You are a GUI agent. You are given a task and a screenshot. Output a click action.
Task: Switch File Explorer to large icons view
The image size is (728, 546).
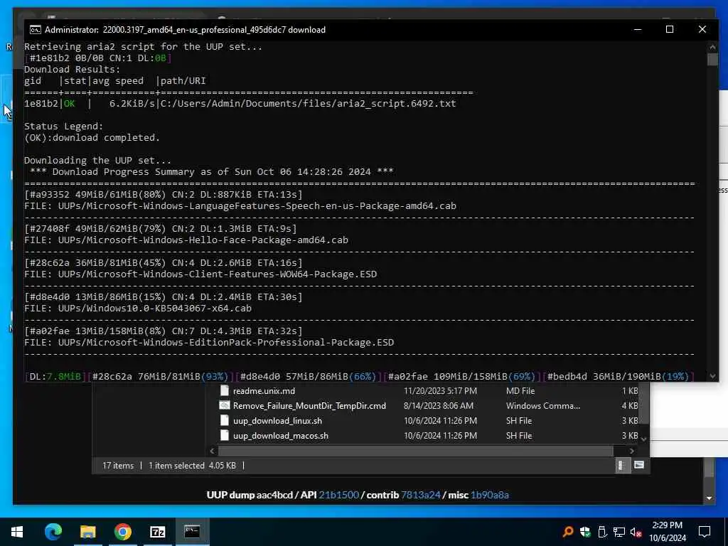tap(639, 465)
